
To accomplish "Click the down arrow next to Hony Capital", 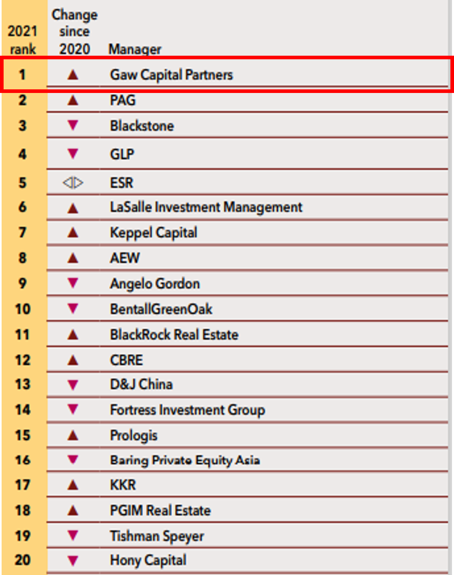I will [x=73, y=561].
